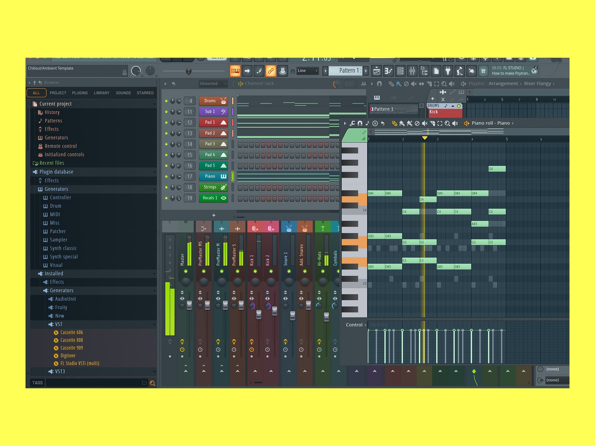Mute the Drums channel via green LED
The height and width of the screenshot is (446, 595).
[166, 101]
